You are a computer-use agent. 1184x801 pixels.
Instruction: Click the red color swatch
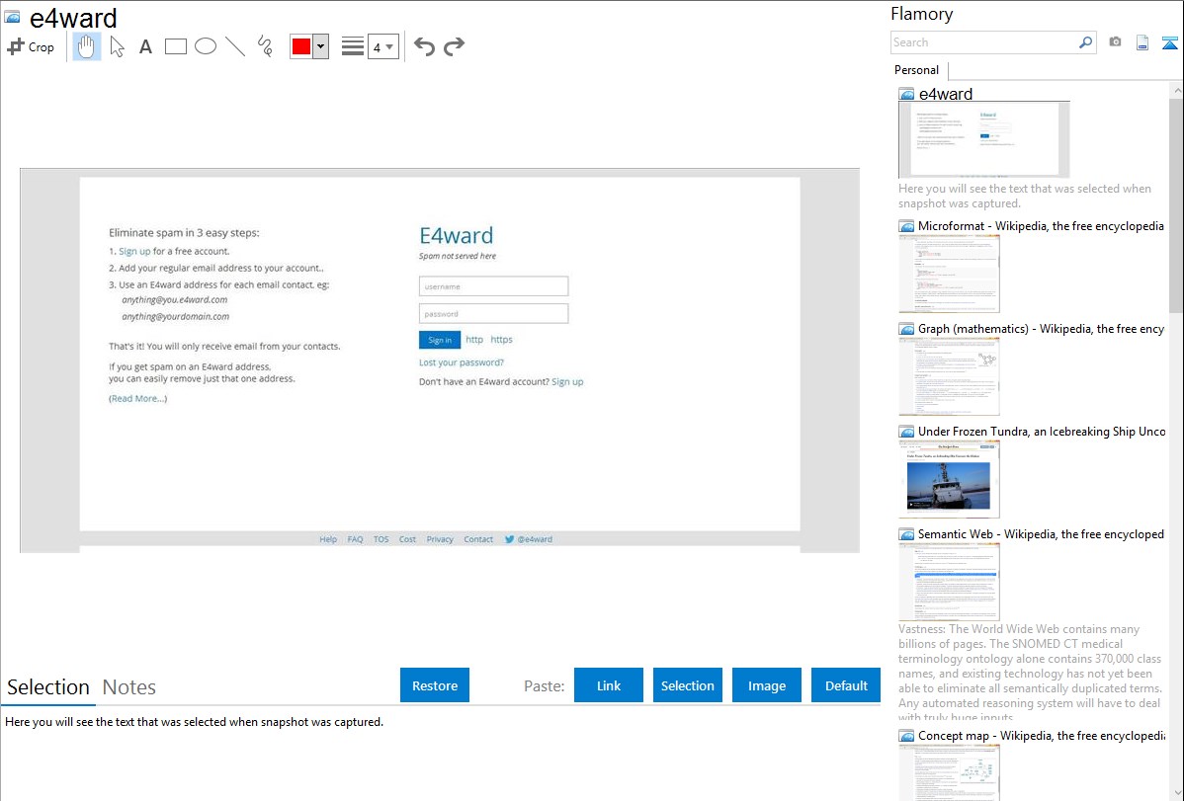click(x=301, y=46)
